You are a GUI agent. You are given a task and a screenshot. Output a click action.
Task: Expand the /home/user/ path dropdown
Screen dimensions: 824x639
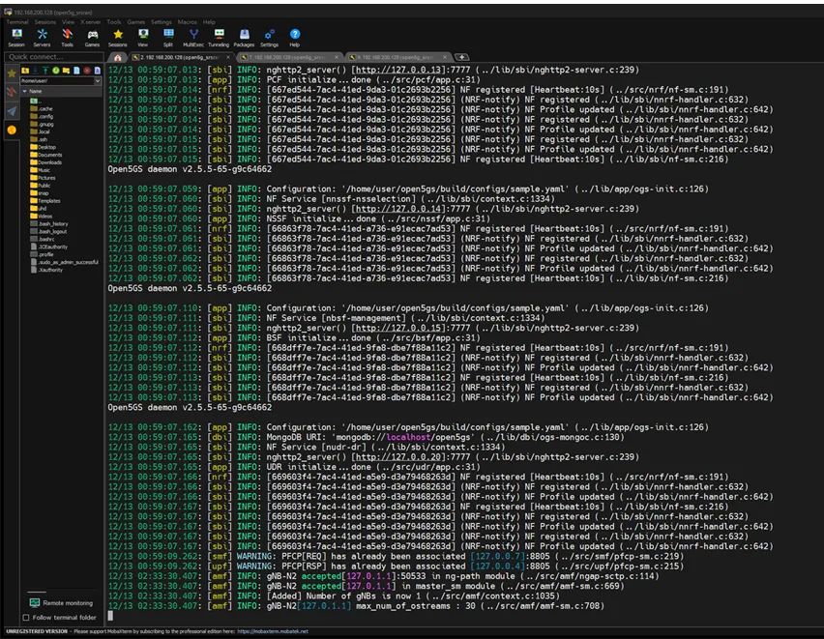(x=98, y=81)
